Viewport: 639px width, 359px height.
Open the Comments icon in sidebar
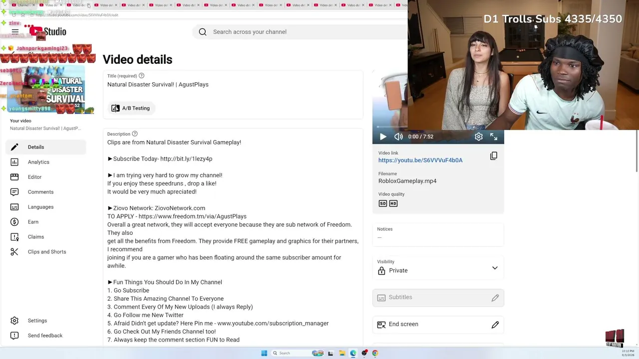(x=14, y=192)
